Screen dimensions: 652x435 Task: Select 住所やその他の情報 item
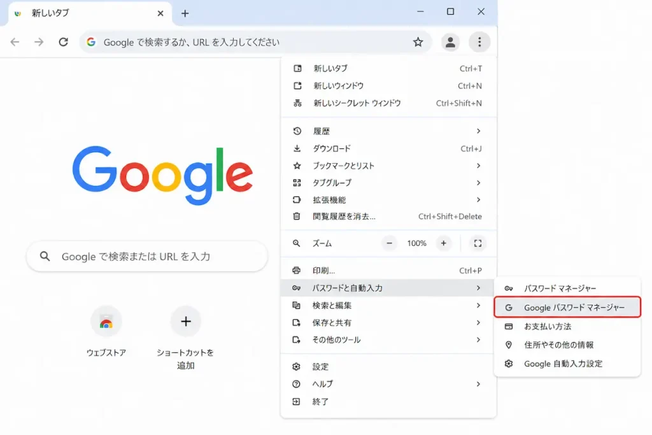click(x=567, y=345)
